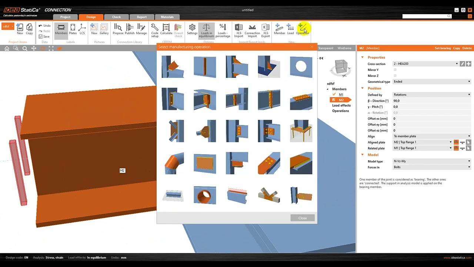Run Calculate analysis
The width and height of the screenshot is (474, 267).
[x=166, y=29]
